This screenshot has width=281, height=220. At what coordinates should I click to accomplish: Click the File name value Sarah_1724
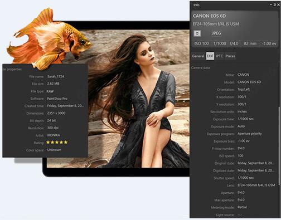[56, 76]
